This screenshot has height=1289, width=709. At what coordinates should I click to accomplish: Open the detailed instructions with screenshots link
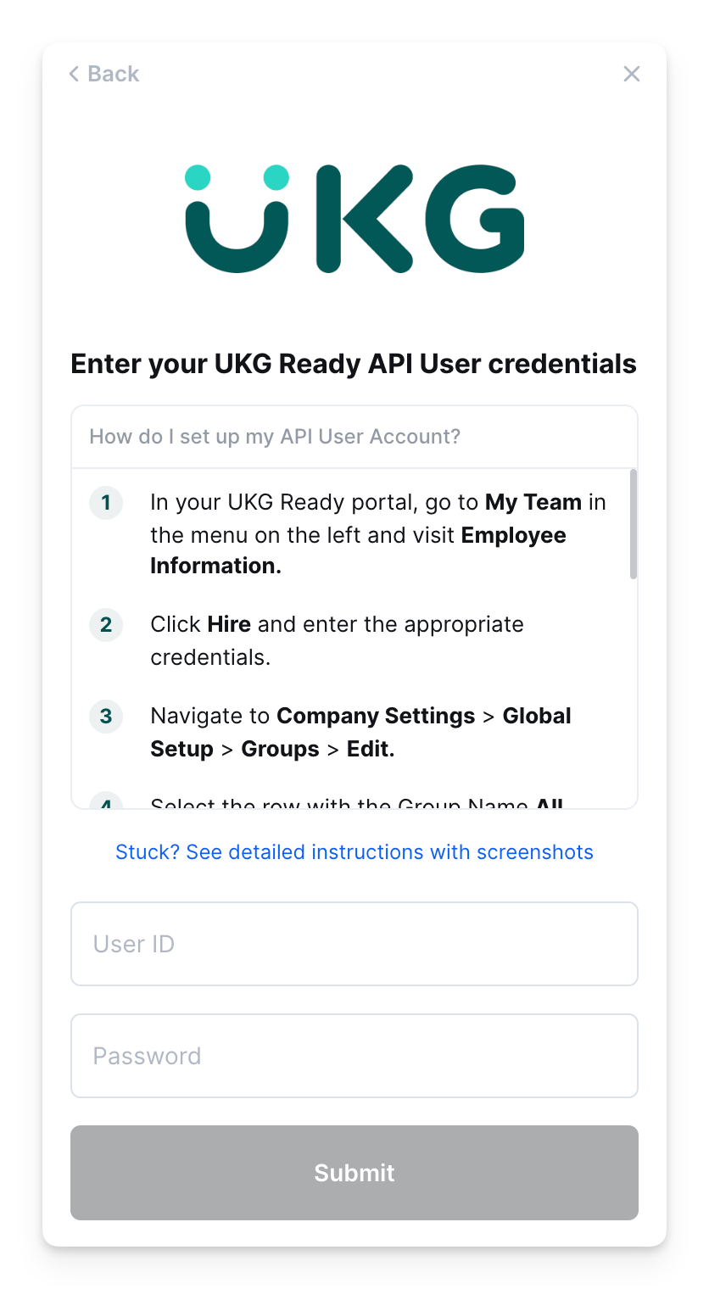pyautogui.click(x=354, y=852)
